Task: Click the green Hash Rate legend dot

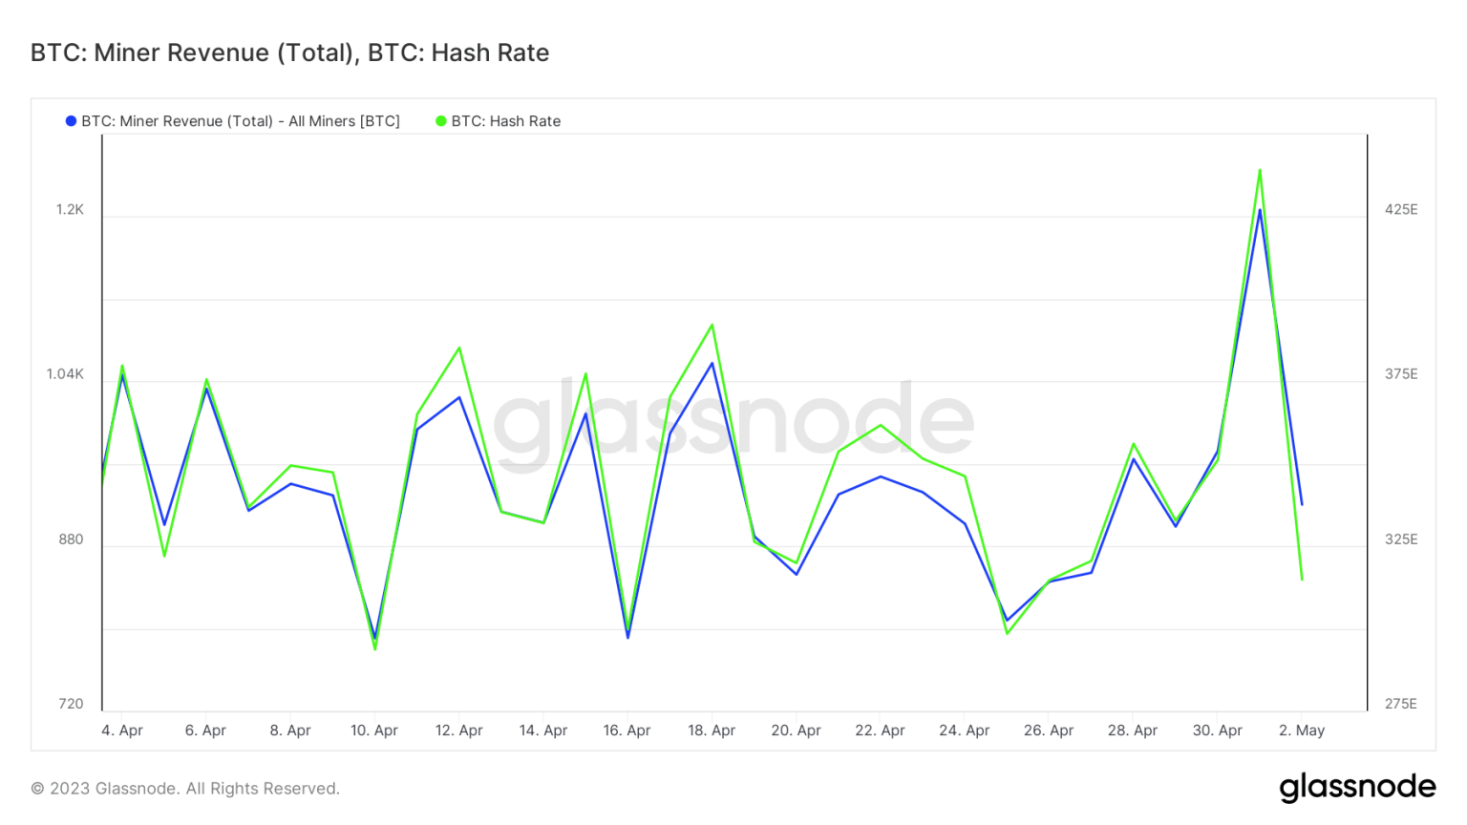Action: tap(441, 121)
